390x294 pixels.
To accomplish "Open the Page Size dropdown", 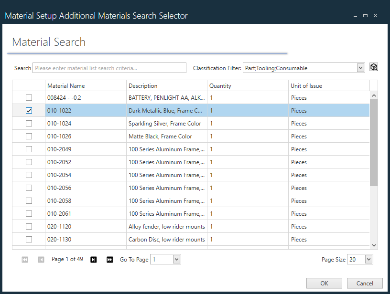I will click(368, 259).
